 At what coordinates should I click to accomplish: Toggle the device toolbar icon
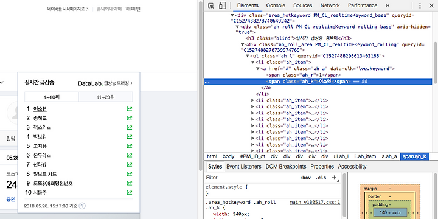[222, 5]
